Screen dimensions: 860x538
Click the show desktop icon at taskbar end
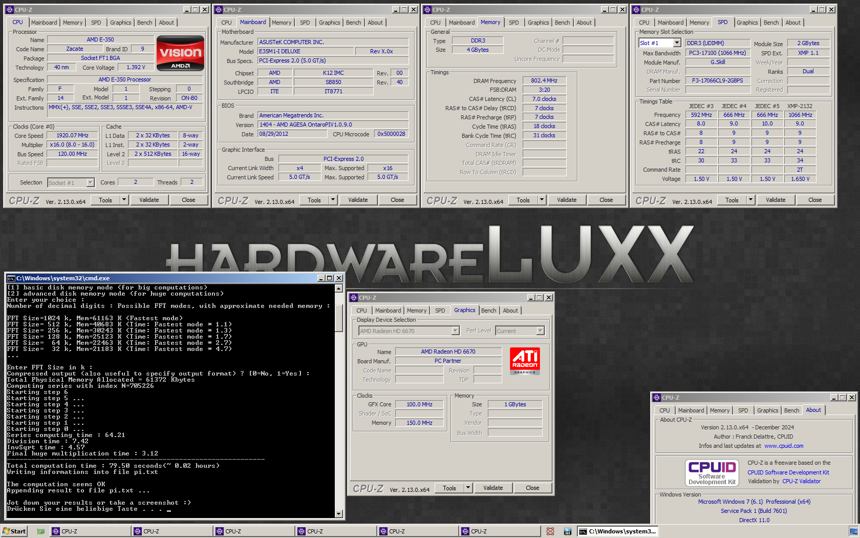(x=854, y=531)
